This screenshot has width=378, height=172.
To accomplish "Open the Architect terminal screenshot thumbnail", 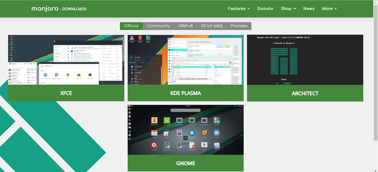I will (x=305, y=60).
